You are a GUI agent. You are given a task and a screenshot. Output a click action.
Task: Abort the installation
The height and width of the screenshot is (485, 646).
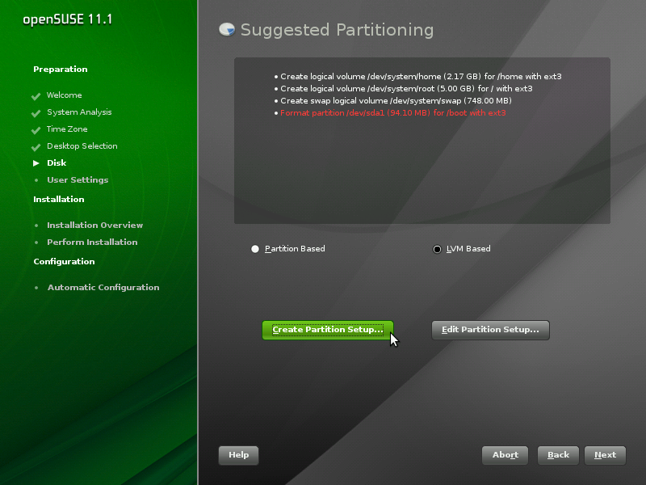click(x=505, y=455)
